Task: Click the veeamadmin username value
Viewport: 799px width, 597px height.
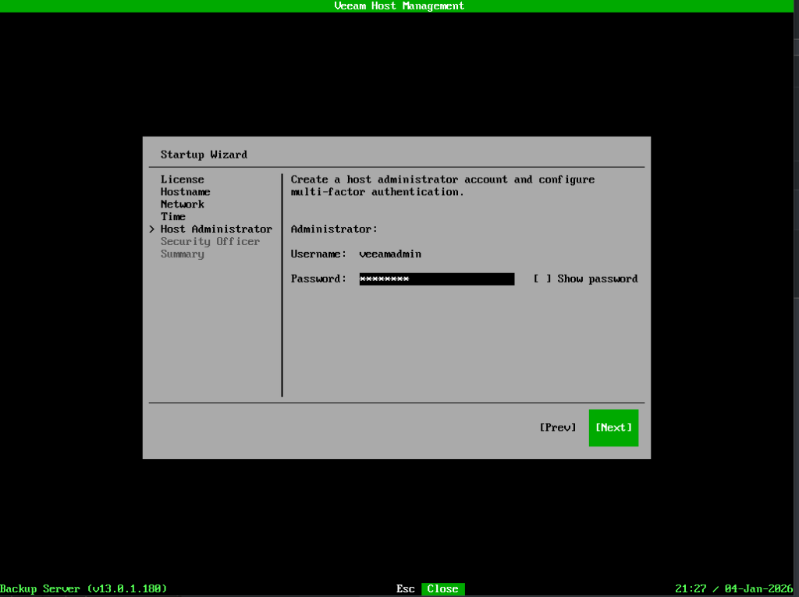Action: [390, 254]
